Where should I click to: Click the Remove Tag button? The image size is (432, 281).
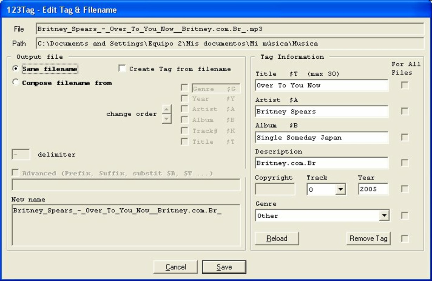368,238
